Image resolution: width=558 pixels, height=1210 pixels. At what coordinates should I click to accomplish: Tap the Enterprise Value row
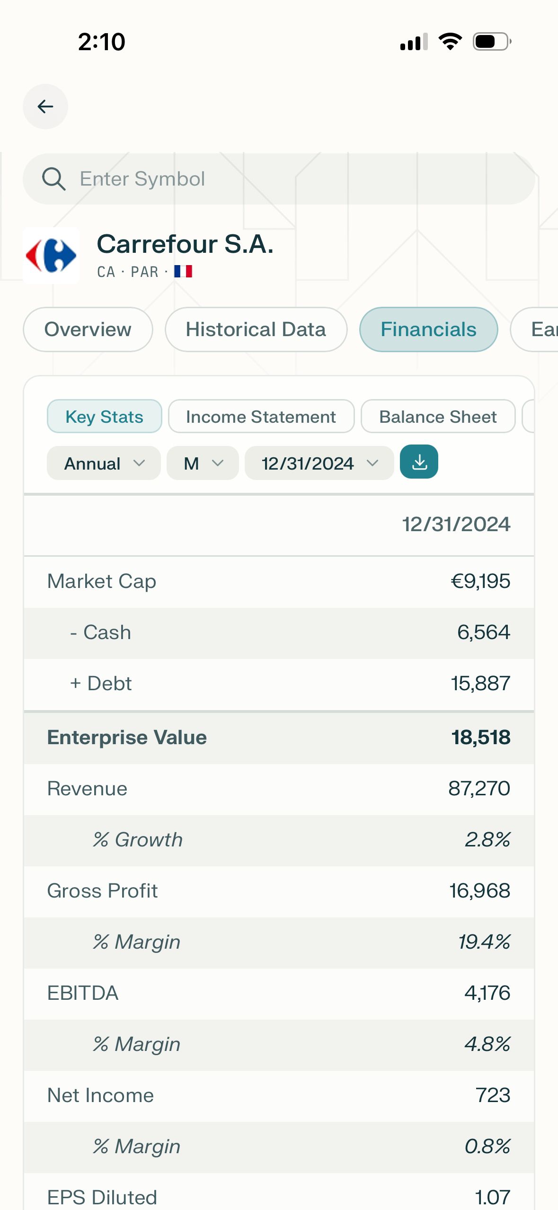point(279,738)
